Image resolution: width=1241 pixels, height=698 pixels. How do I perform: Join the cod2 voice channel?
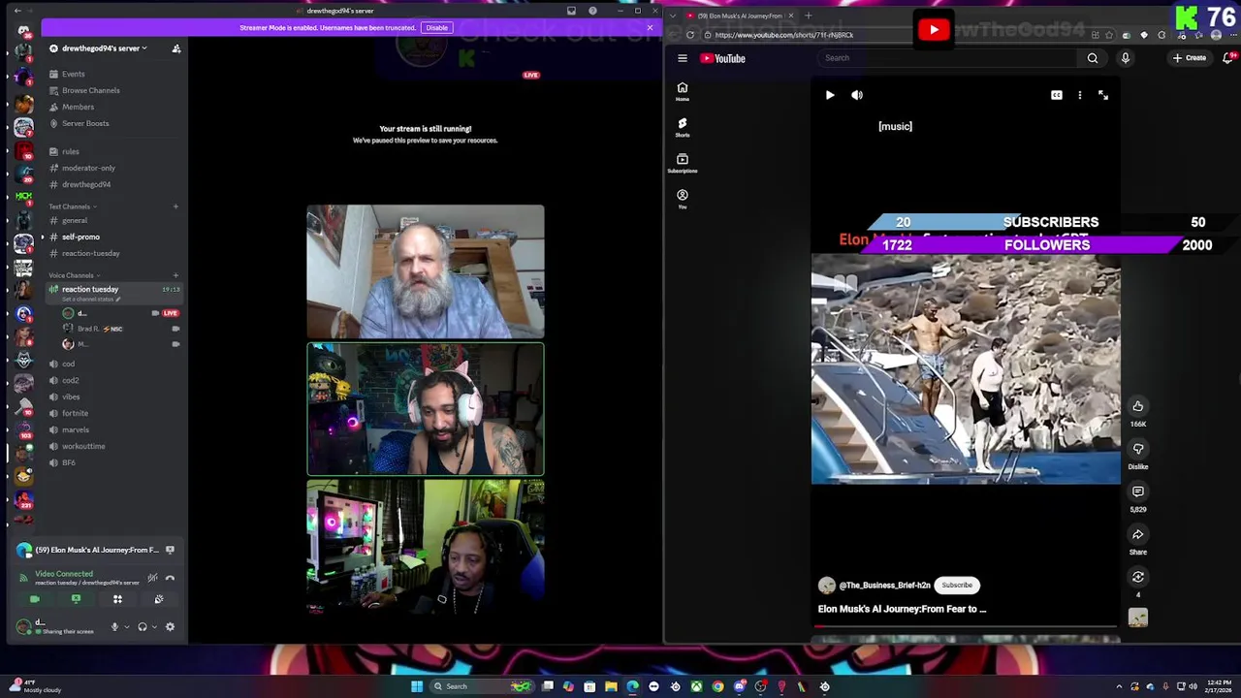71,380
